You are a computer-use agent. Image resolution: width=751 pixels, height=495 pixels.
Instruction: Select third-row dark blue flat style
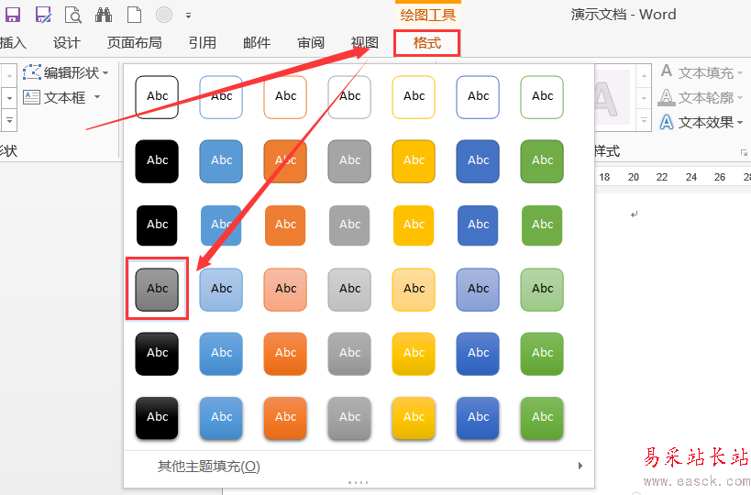[x=478, y=225]
